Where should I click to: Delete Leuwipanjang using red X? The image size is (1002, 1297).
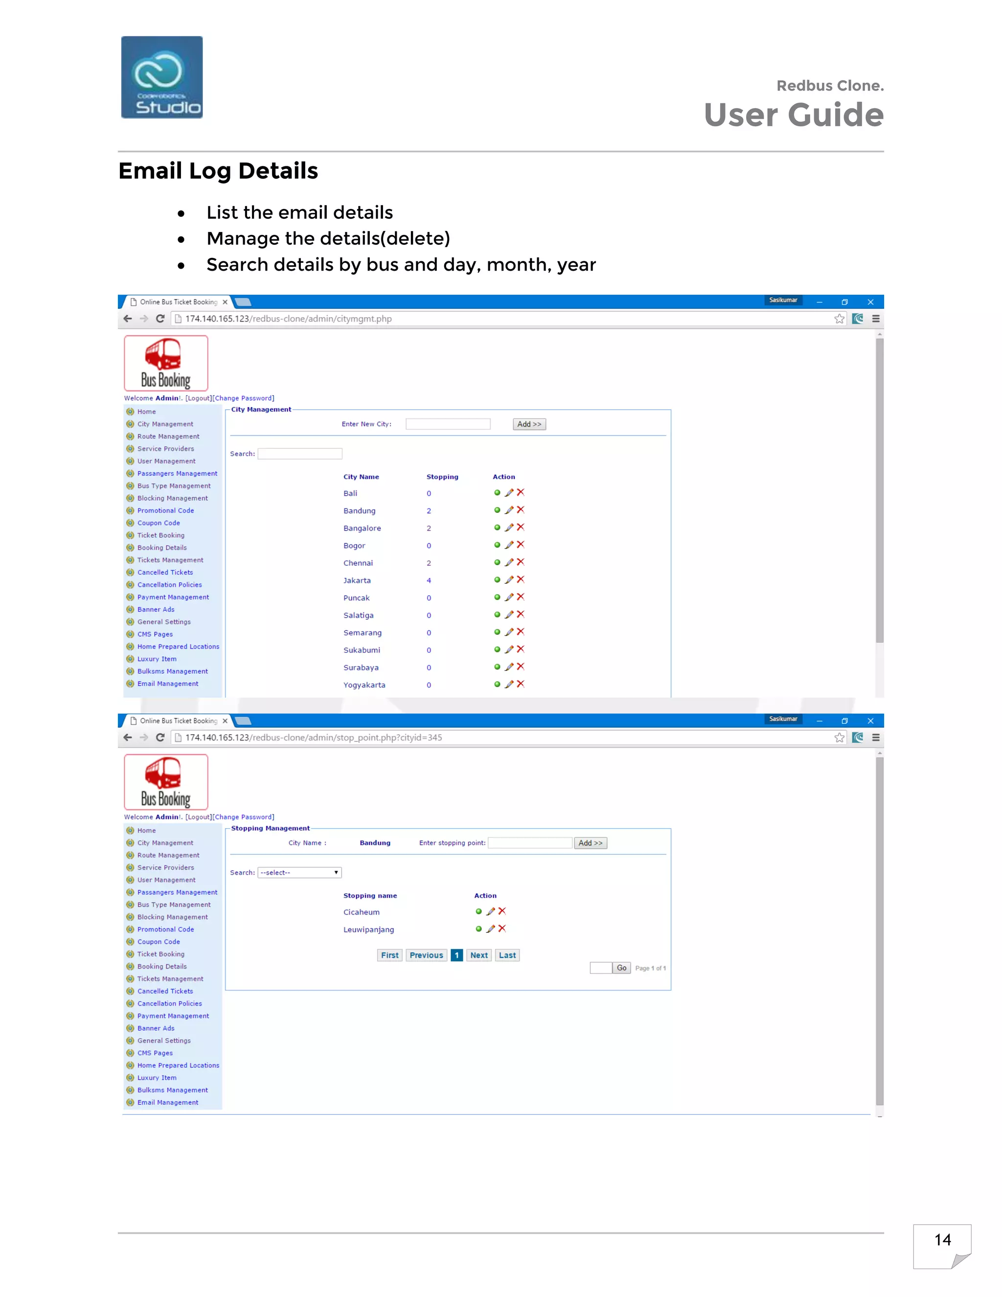[x=502, y=929]
